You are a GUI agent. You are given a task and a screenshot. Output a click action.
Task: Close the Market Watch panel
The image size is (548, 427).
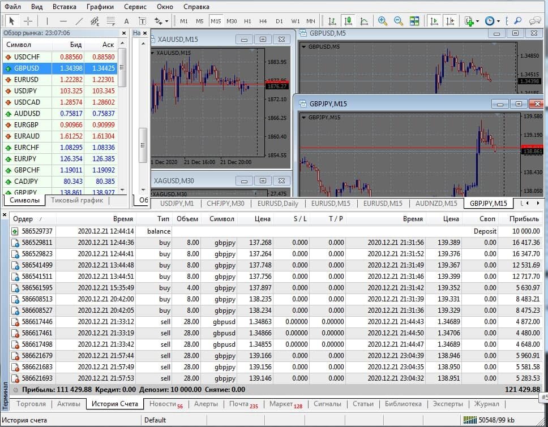(124, 33)
